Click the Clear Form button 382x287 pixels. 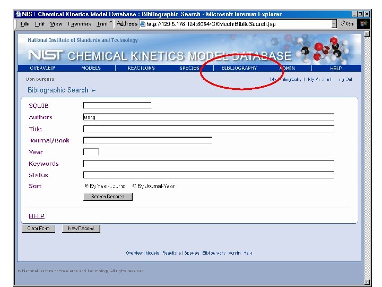point(39,229)
